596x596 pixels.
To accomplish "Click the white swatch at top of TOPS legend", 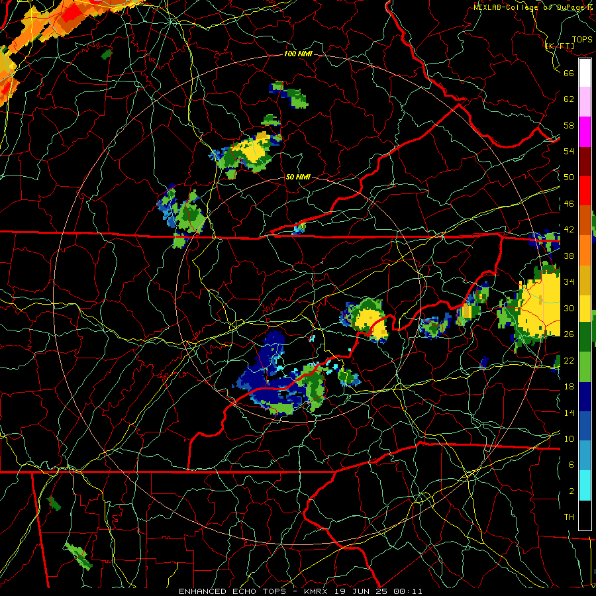I will pyautogui.click(x=585, y=73).
